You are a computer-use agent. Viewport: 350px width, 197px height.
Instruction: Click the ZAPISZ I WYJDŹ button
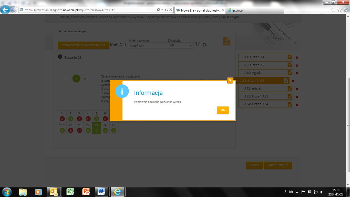click(x=278, y=165)
